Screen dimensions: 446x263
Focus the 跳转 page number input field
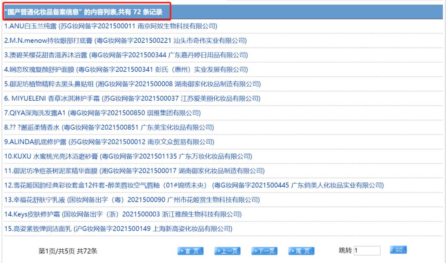click(367, 251)
